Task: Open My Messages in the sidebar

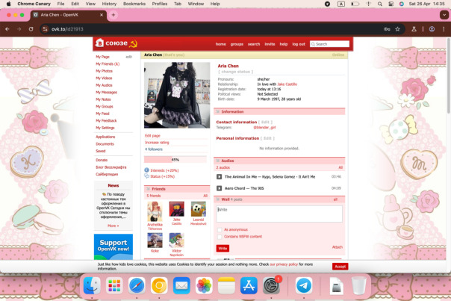Action: tap(107, 93)
